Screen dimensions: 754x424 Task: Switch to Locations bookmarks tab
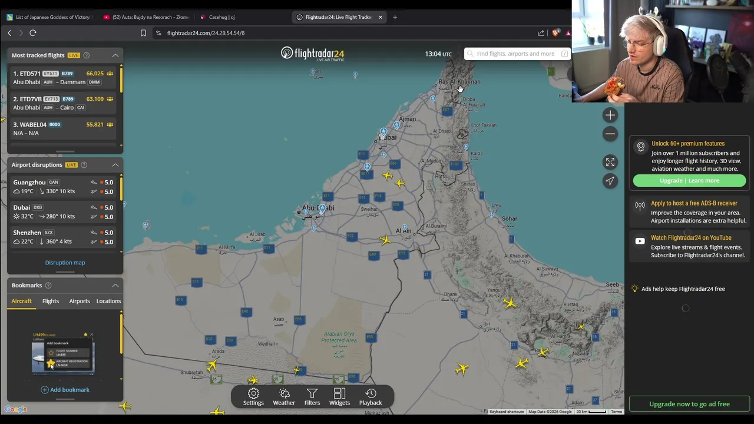coord(108,301)
